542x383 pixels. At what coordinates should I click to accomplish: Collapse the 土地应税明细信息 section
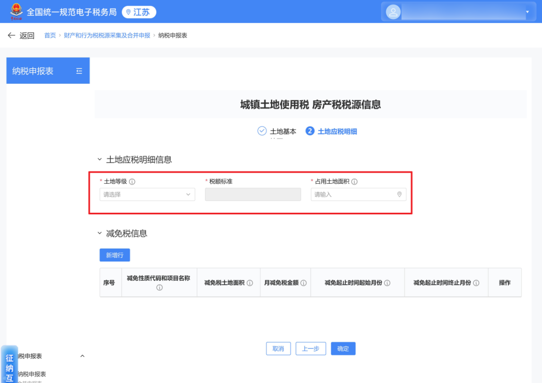coord(99,159)
